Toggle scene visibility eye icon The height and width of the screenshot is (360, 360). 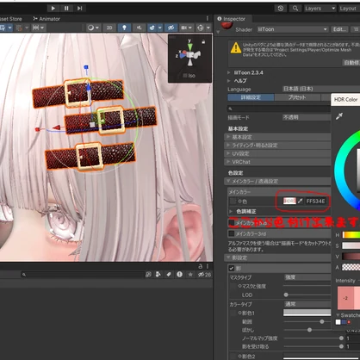(x=171, y=28)
